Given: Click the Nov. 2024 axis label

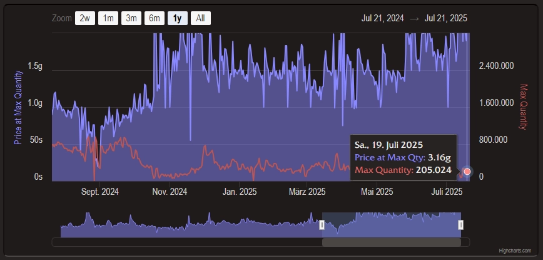Looking at the screenshot, I should [170, 192].
